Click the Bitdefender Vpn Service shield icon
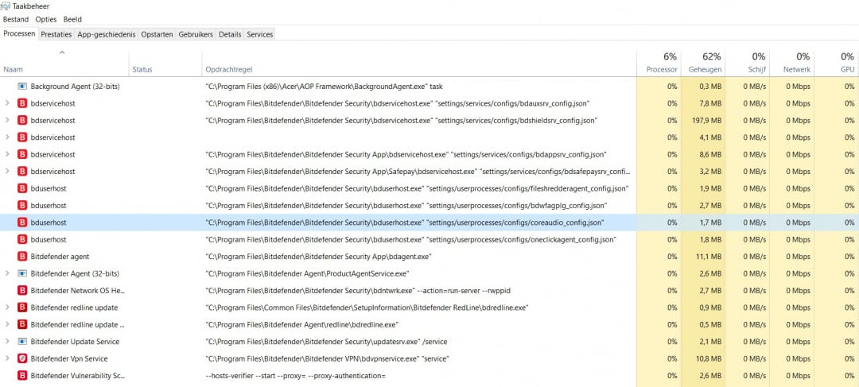Image resolution: width=859 pixels, height=387 pixels. (x=22, y=358)
